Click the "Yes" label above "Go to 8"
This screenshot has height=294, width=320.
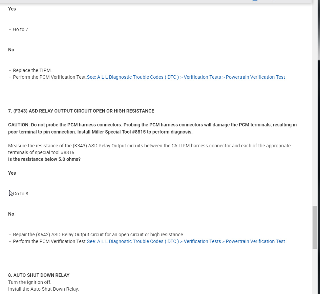12,173
